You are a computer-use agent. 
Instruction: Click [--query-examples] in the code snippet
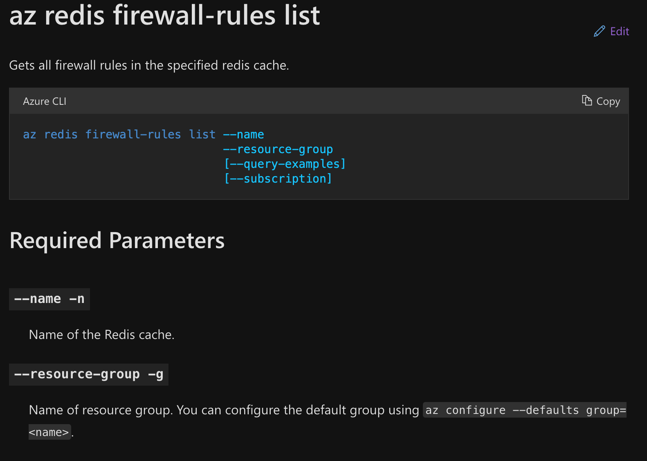tap(285, 164)
